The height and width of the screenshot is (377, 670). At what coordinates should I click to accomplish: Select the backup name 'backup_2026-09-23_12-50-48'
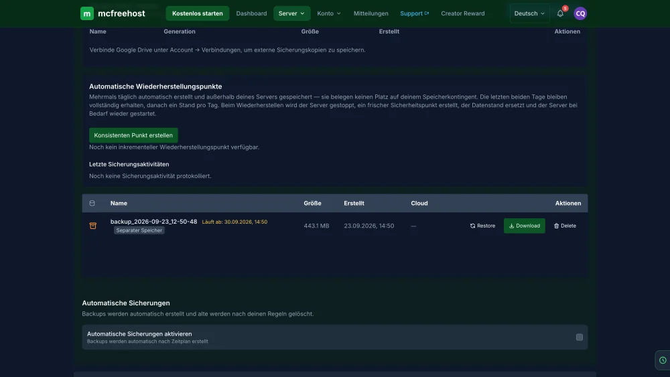click(x=154, y=221)
